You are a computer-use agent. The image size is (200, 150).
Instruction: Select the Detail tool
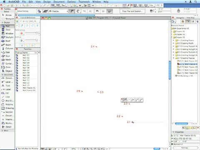pos(7,127)
